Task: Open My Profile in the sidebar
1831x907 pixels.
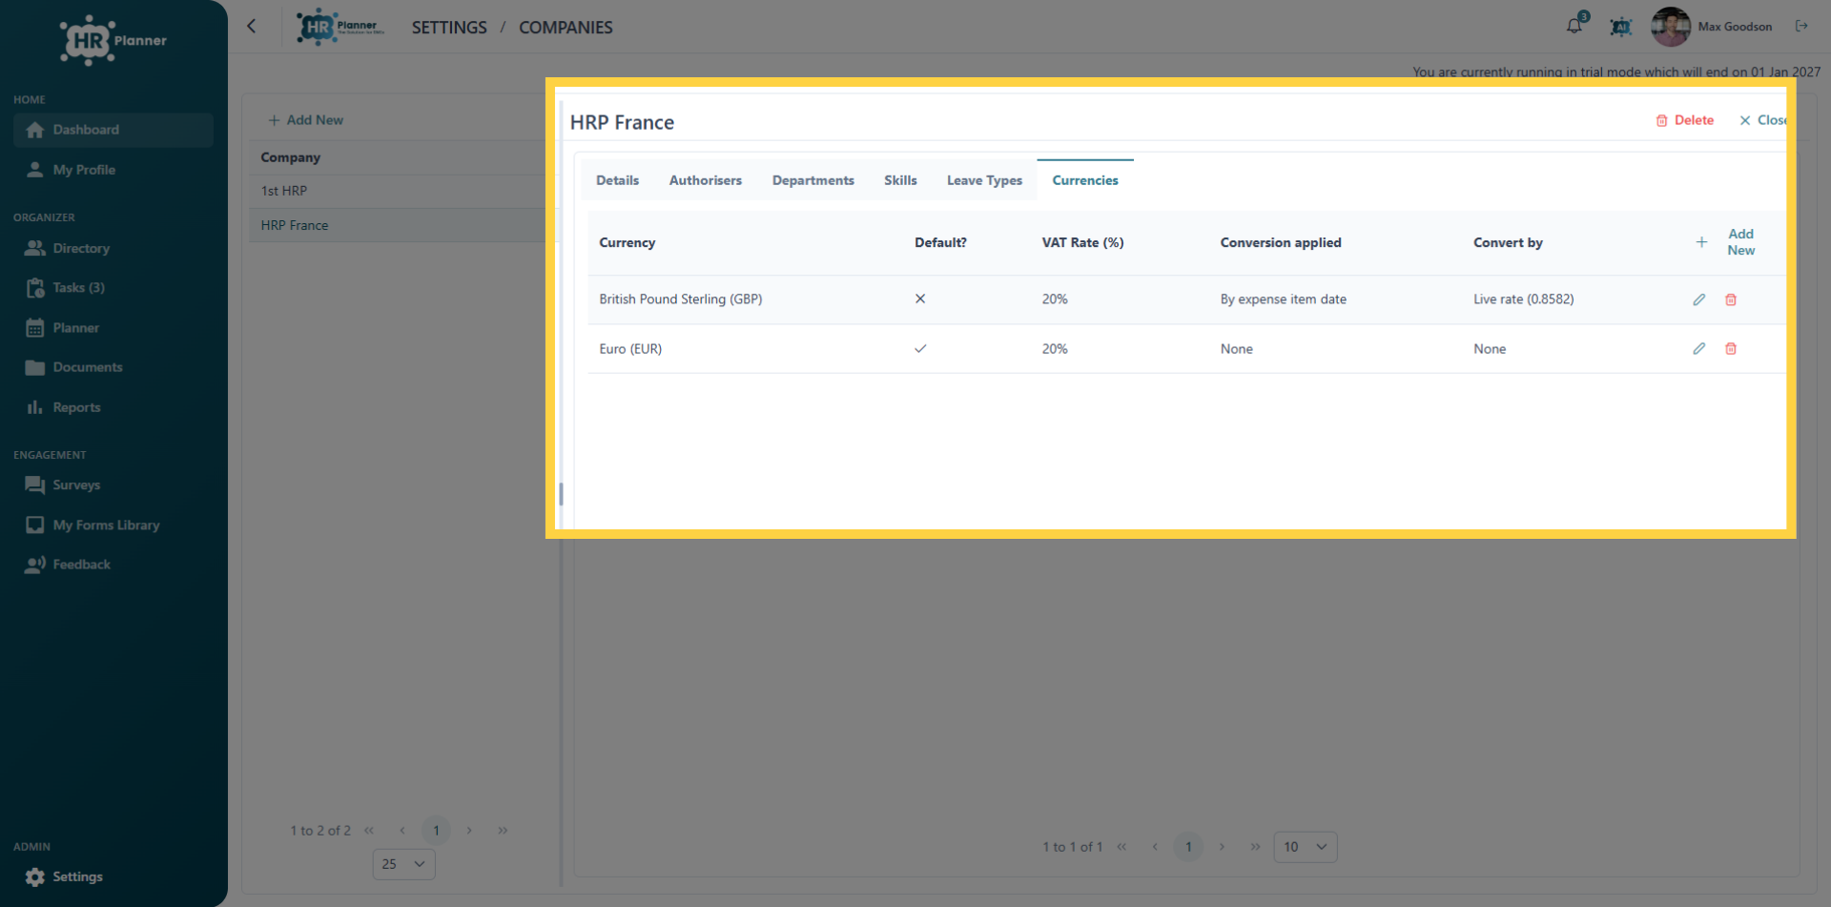Action: [x=113, y=170]
